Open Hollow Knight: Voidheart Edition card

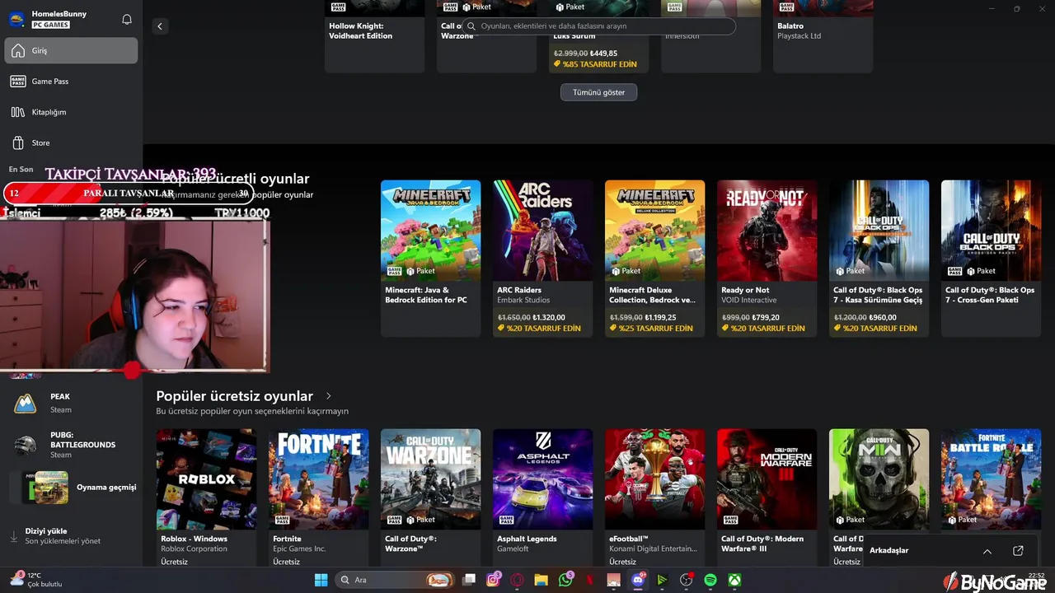[374, 36]
